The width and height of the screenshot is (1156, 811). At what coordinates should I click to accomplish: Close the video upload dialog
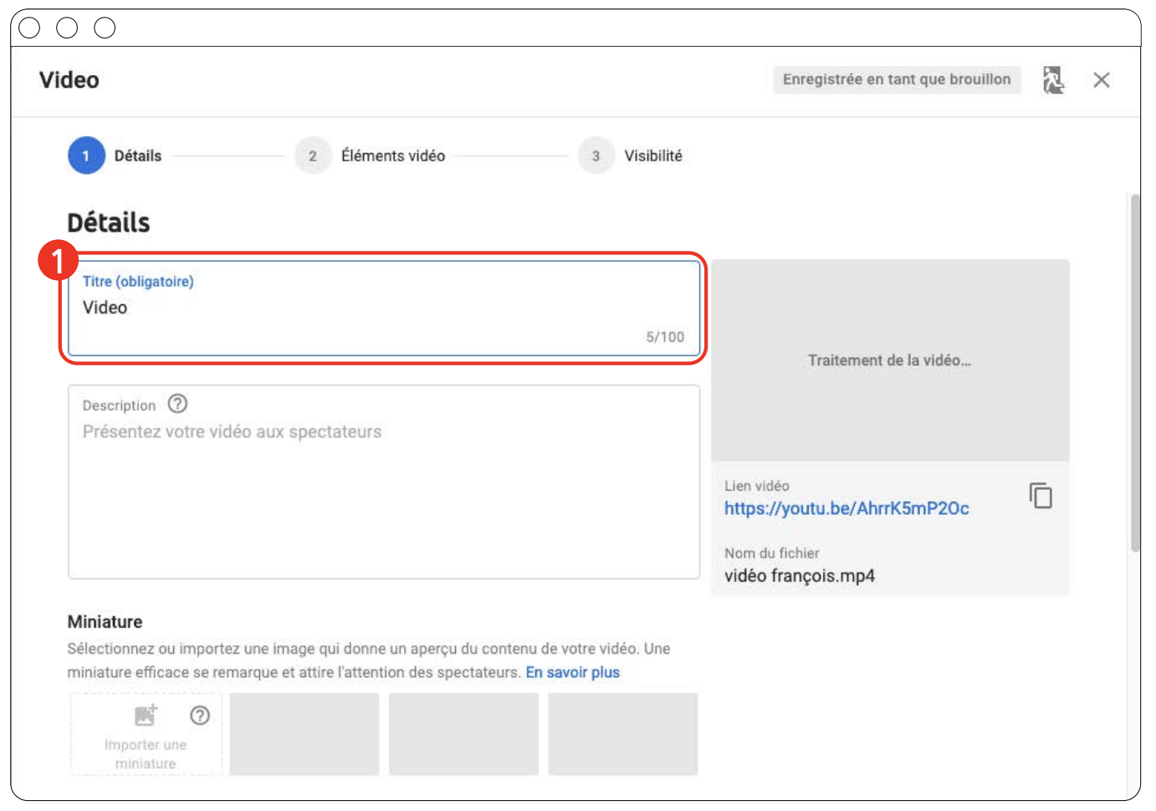[1101, 80]
